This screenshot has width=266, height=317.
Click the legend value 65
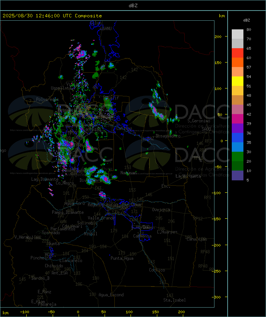(x=249, y=48)
